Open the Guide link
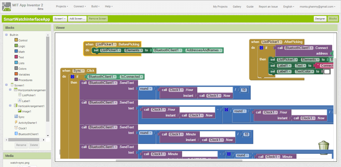The image size is (341, 167). tap(250, 7)
